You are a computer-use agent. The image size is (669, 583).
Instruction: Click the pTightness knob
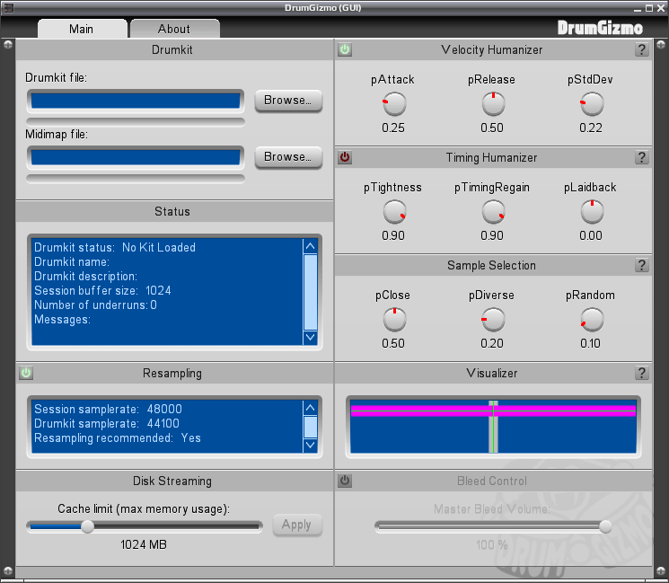(x=394, y=212)
